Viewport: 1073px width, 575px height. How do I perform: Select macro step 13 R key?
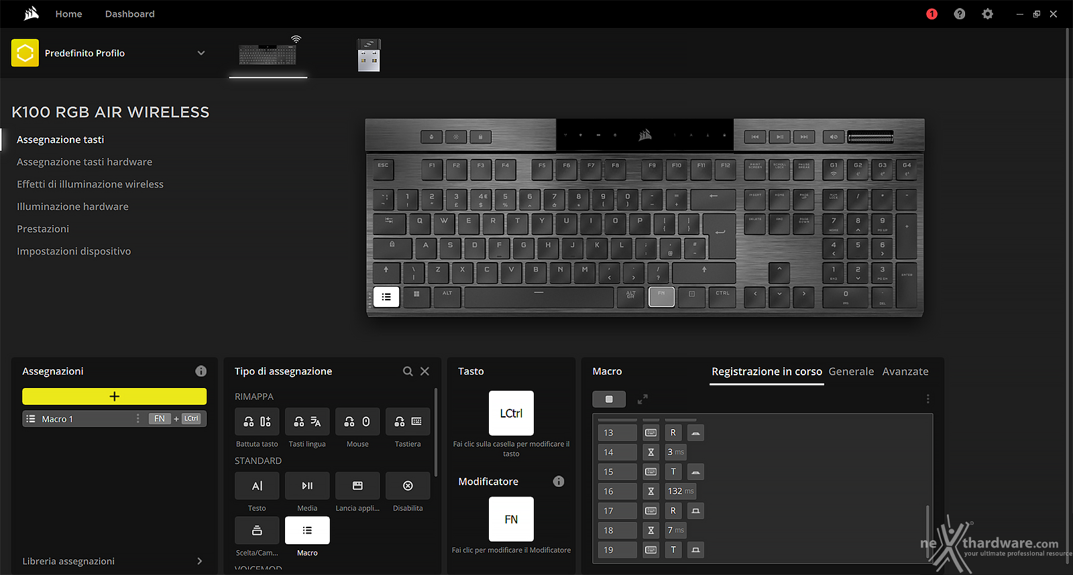pyautogui.click(x=673, y=433)
